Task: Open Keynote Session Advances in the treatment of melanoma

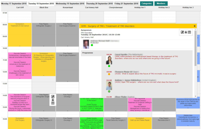Action: pyautogui.click(x=20, y=65)
